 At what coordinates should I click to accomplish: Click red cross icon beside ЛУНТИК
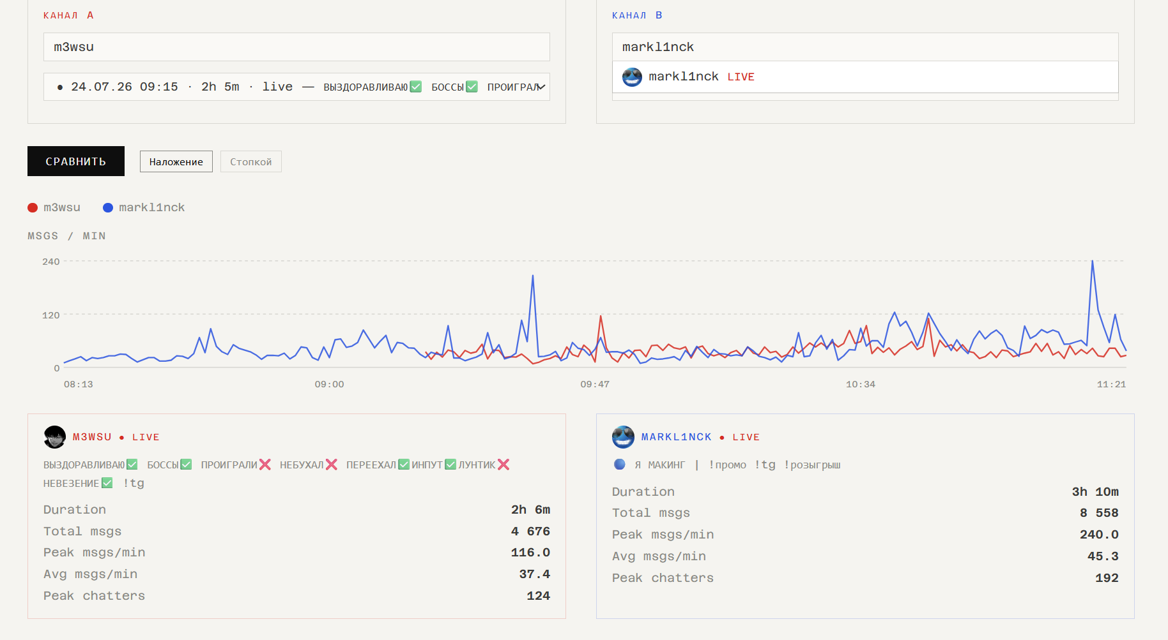point(503,465)
